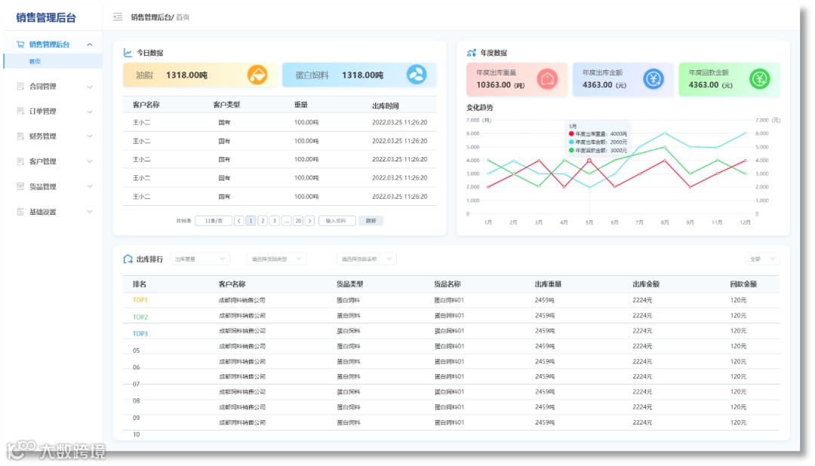Expand the 客户管理 submenu chevron
The image size is (815, 466).
click(x=90, y=161)
